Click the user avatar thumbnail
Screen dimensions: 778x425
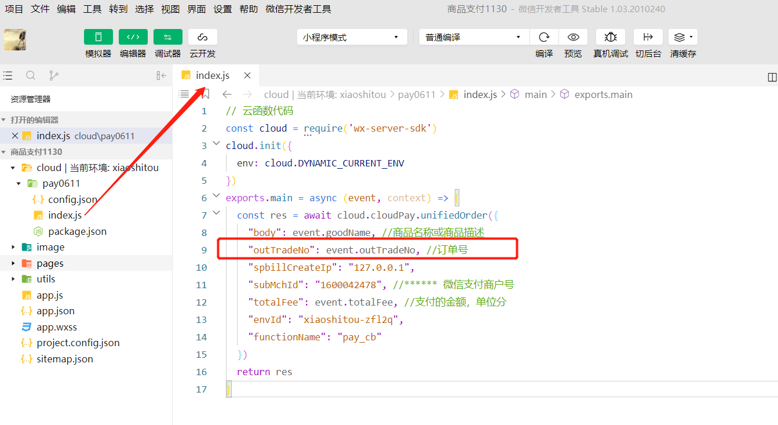click(x=15, y=39)
